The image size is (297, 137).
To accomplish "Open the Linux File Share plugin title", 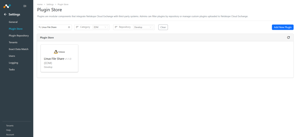I will pos(54,59).
